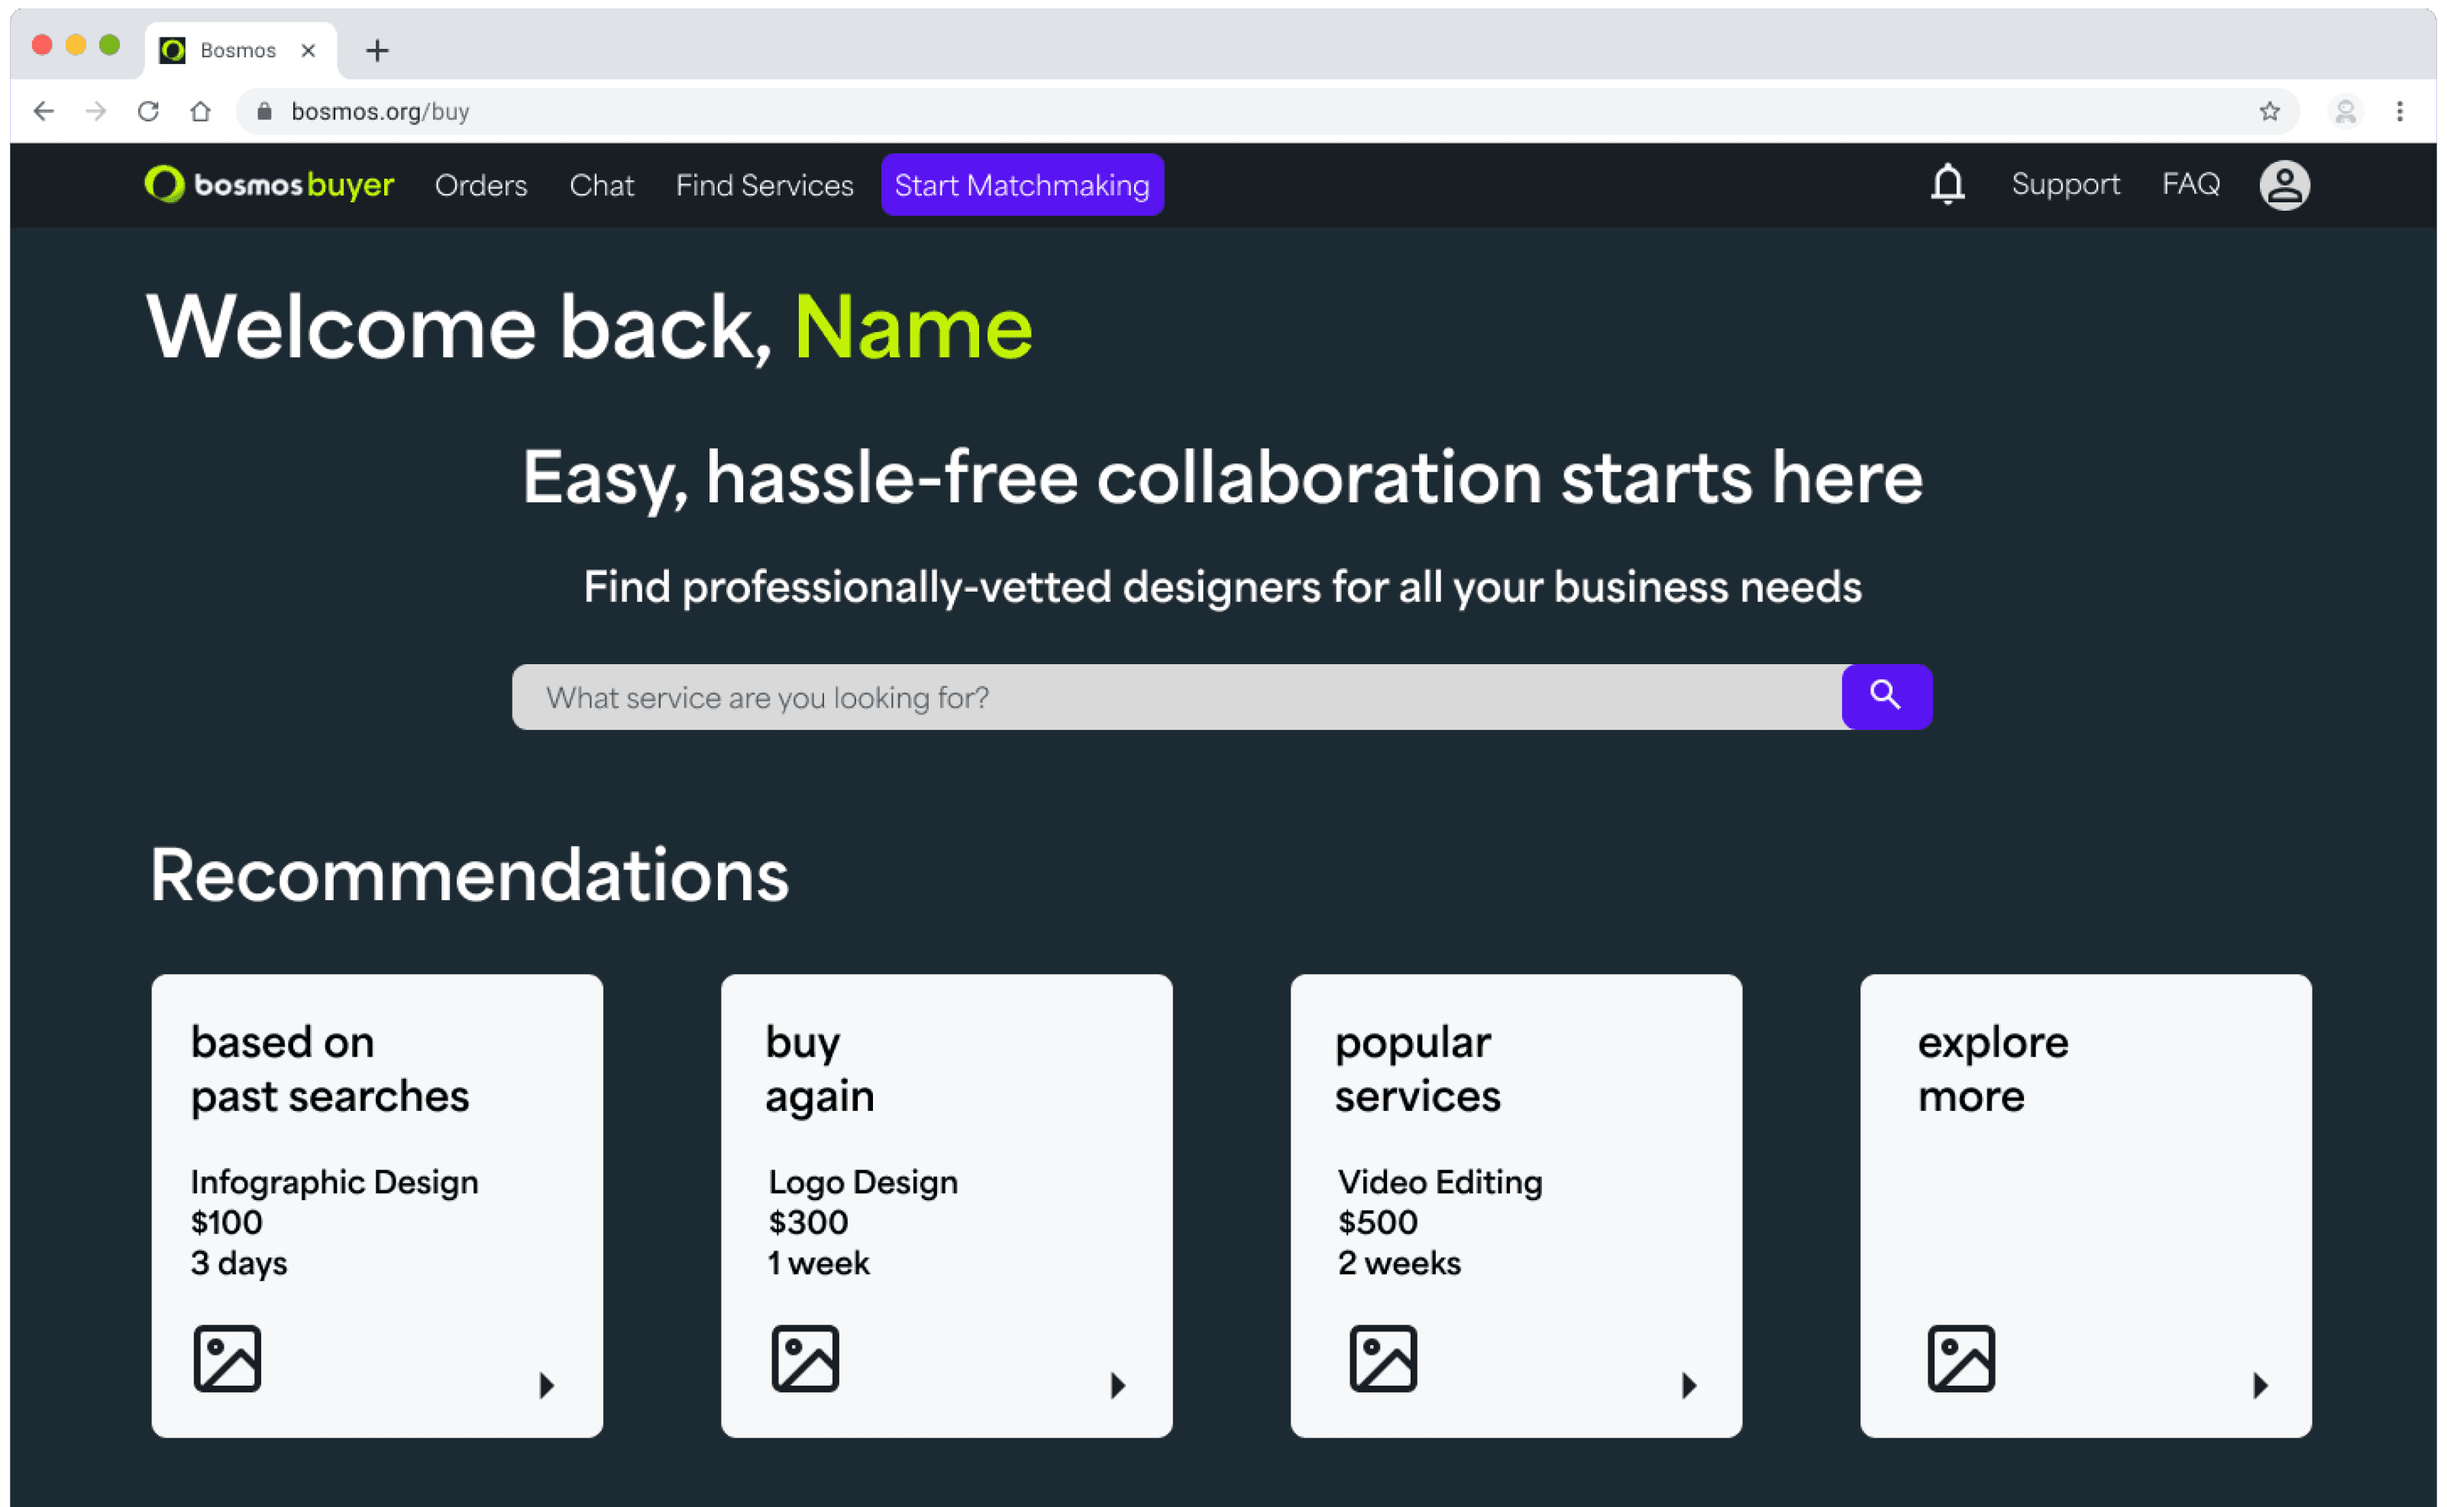The height and width of the screenshot is (1507, 2447).
Task: Open a new browser tab
Action: click(377, 51)
